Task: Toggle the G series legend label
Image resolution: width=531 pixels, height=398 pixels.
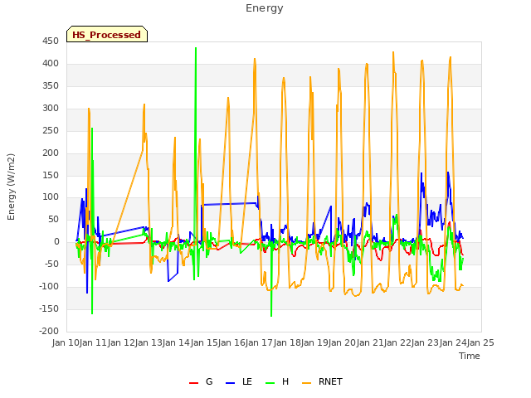Action: (209, 381)
